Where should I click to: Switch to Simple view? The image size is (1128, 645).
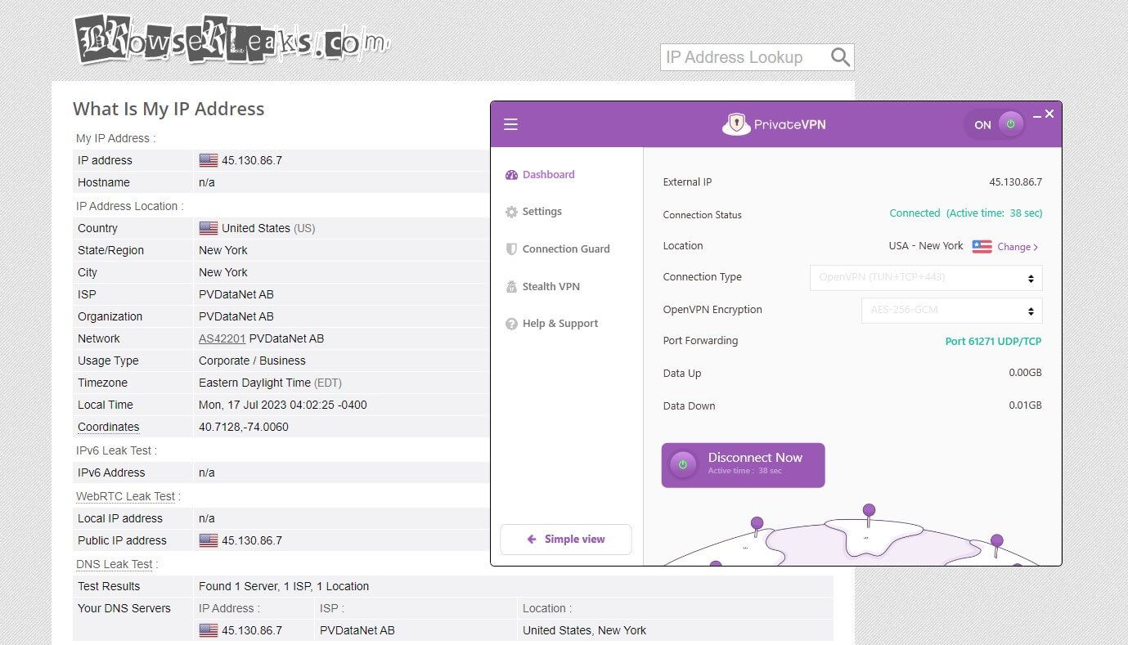566,540
